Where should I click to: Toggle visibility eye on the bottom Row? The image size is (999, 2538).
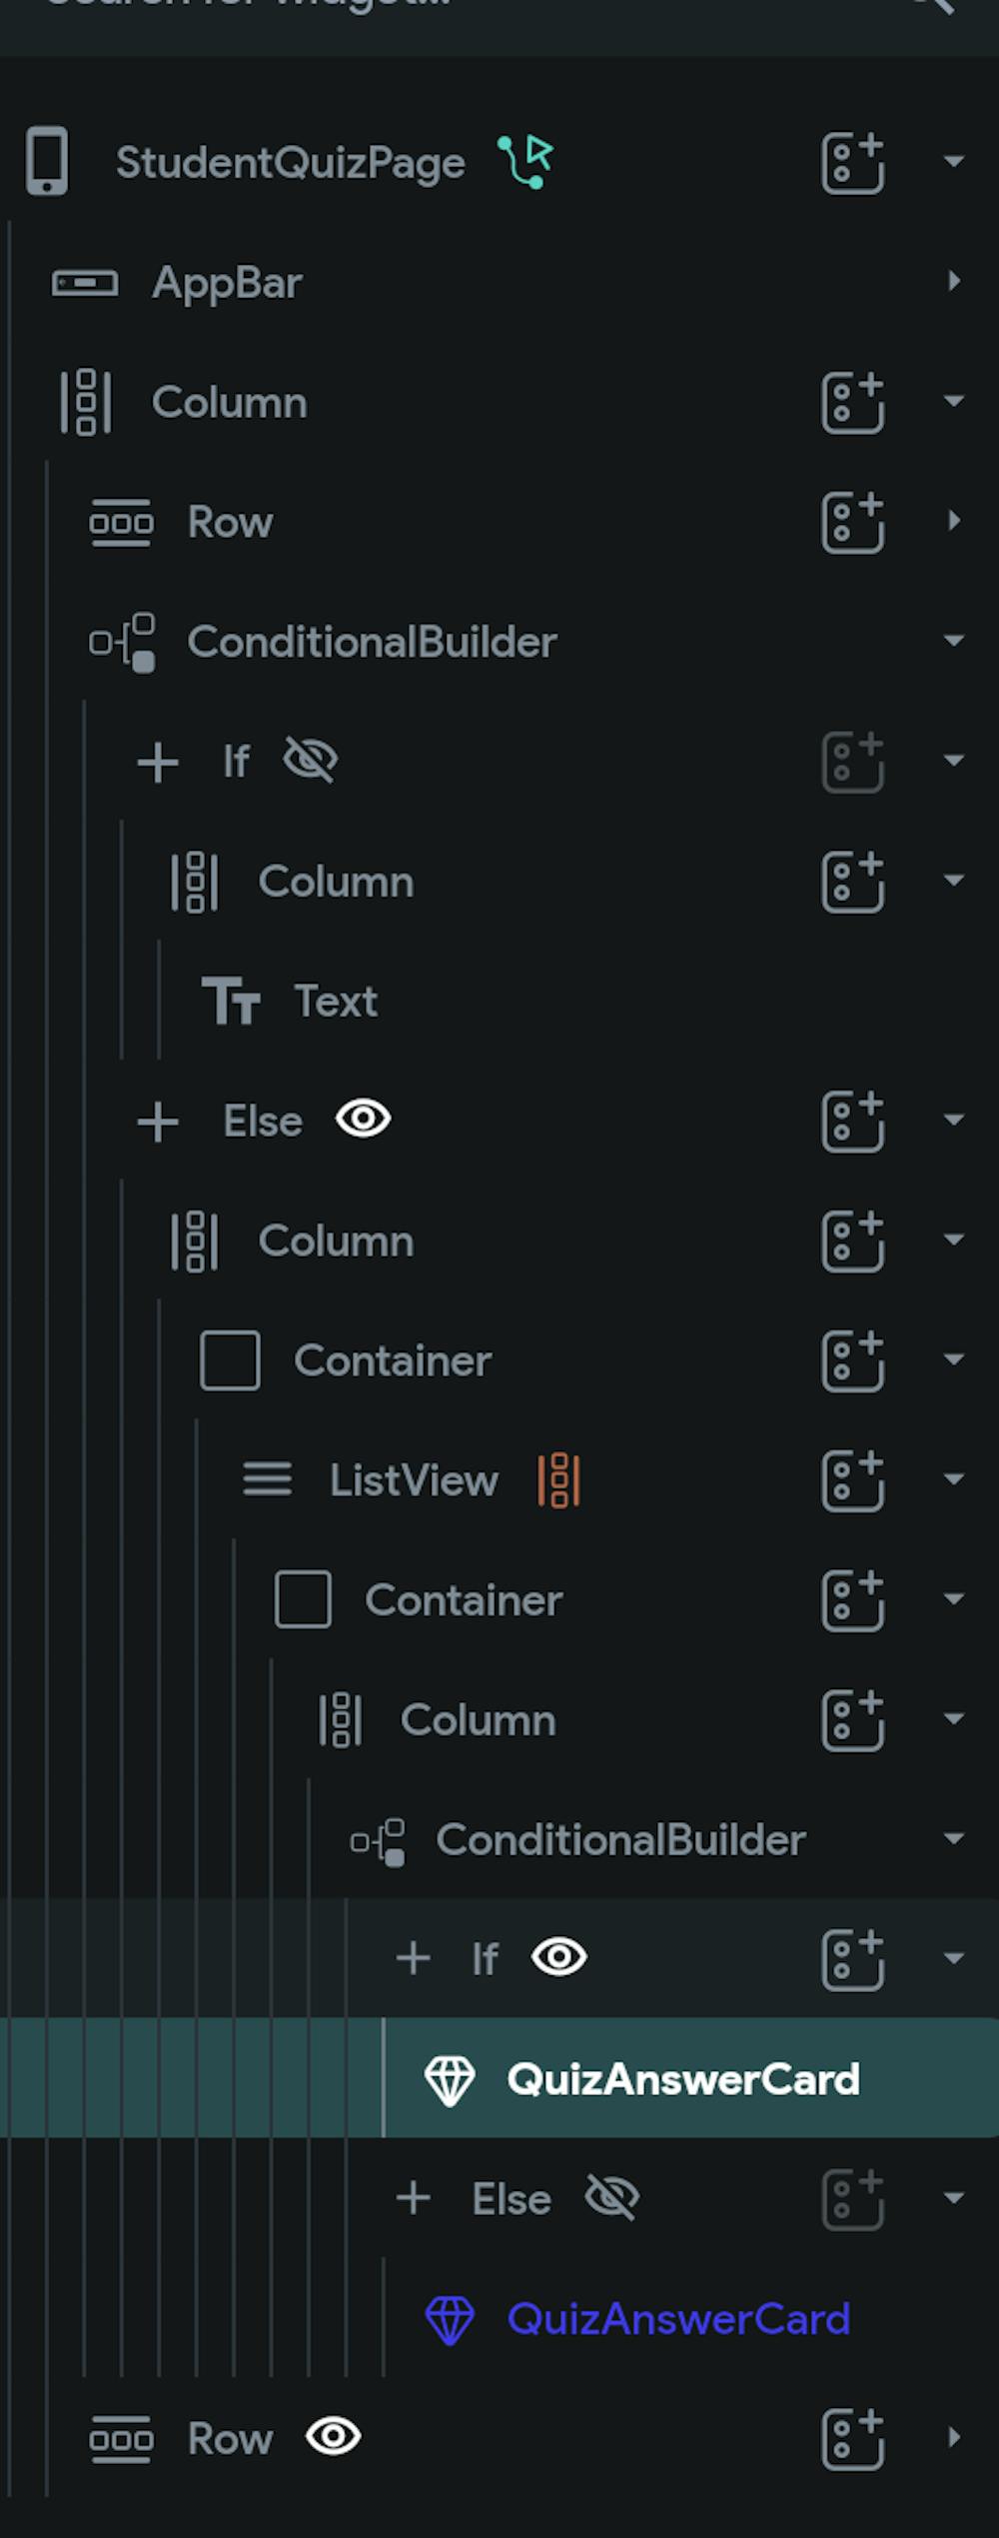coord(333,2436)
